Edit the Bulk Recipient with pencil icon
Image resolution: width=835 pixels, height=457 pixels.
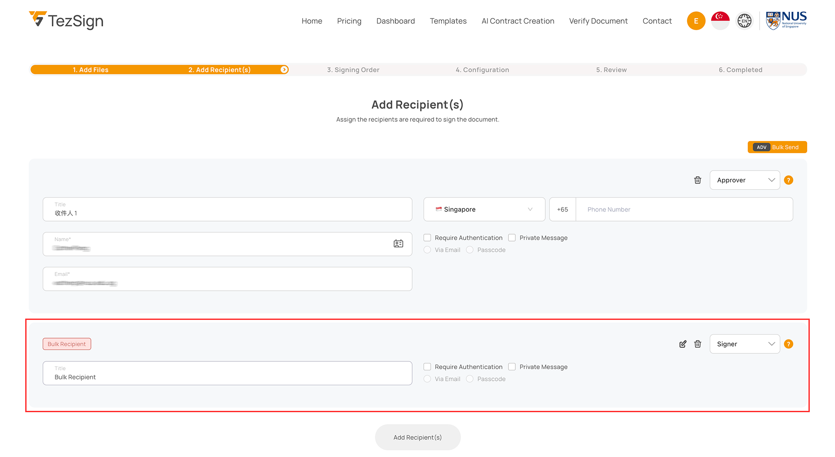point(683,344)
